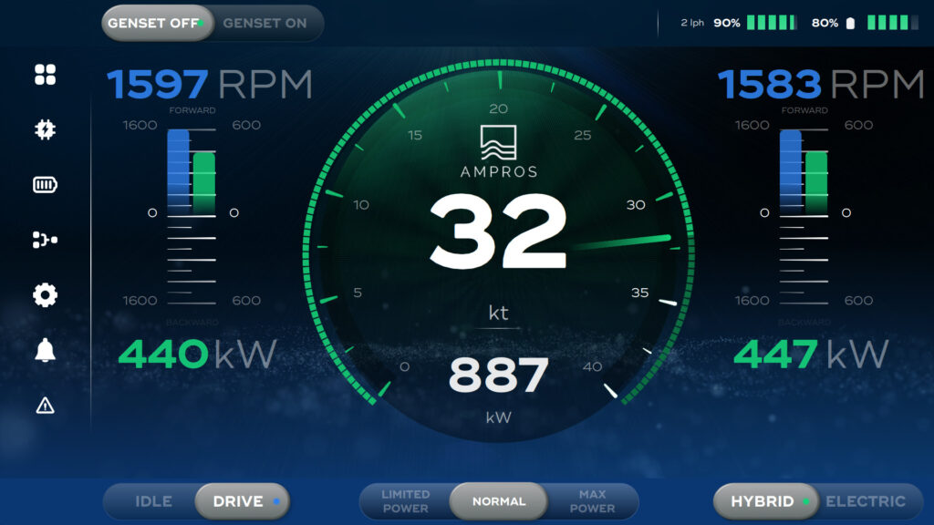Click right engine blue RPM bar
This screenshot has width=934, height=525.
(791, 172)
